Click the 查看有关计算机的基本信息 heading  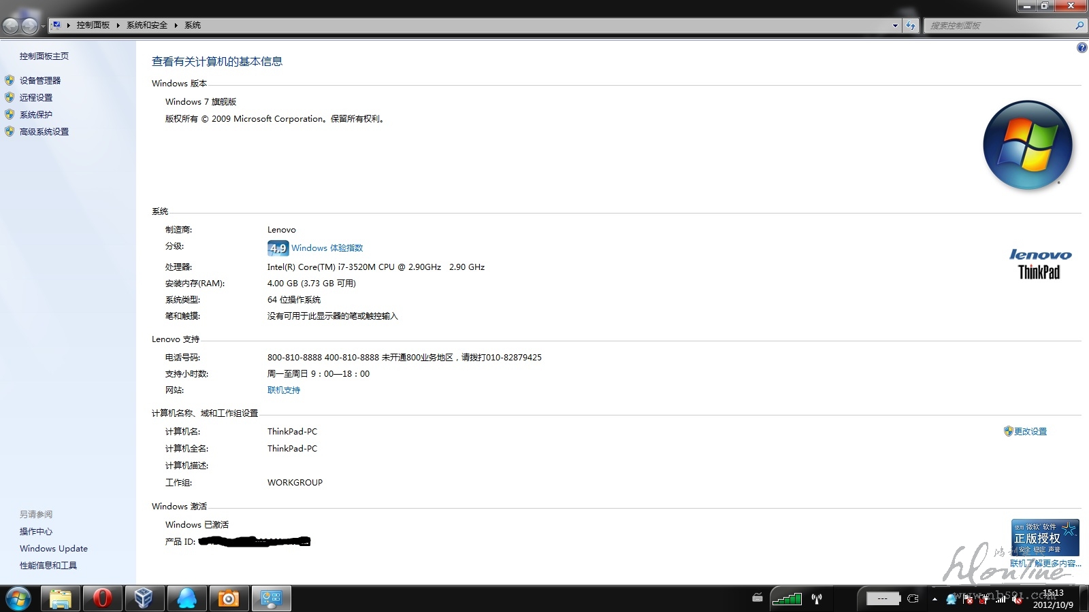point(217,61)
